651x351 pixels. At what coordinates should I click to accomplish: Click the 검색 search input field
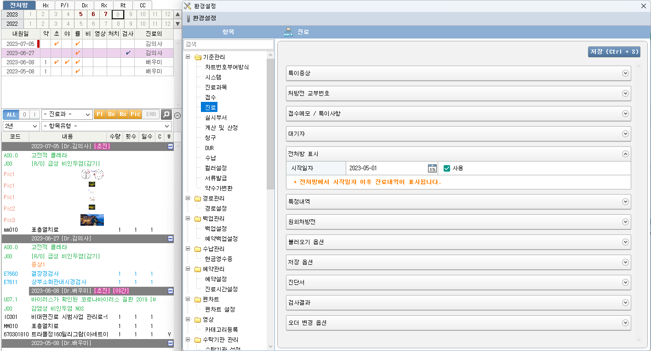[228, 45]
